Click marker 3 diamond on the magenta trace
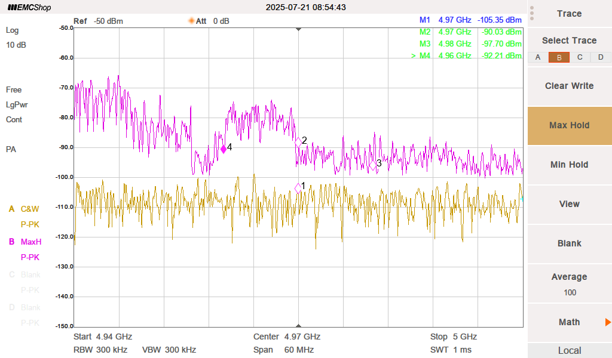Screen dimensions: 612x358 click(372, 165)
